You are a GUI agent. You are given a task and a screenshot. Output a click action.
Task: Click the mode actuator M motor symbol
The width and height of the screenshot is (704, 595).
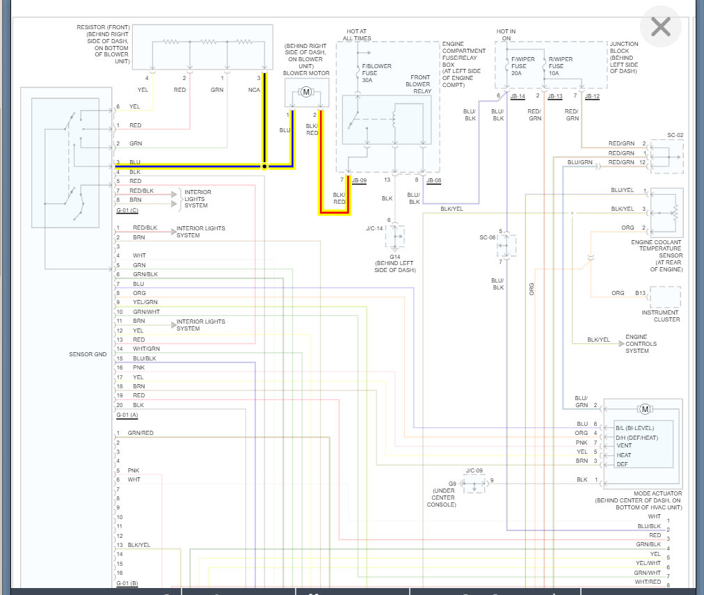(x=645, y=409)
